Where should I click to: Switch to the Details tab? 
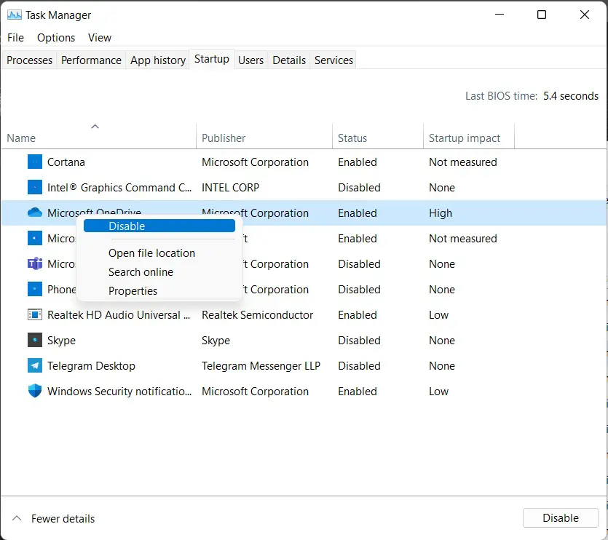[289, 60]
